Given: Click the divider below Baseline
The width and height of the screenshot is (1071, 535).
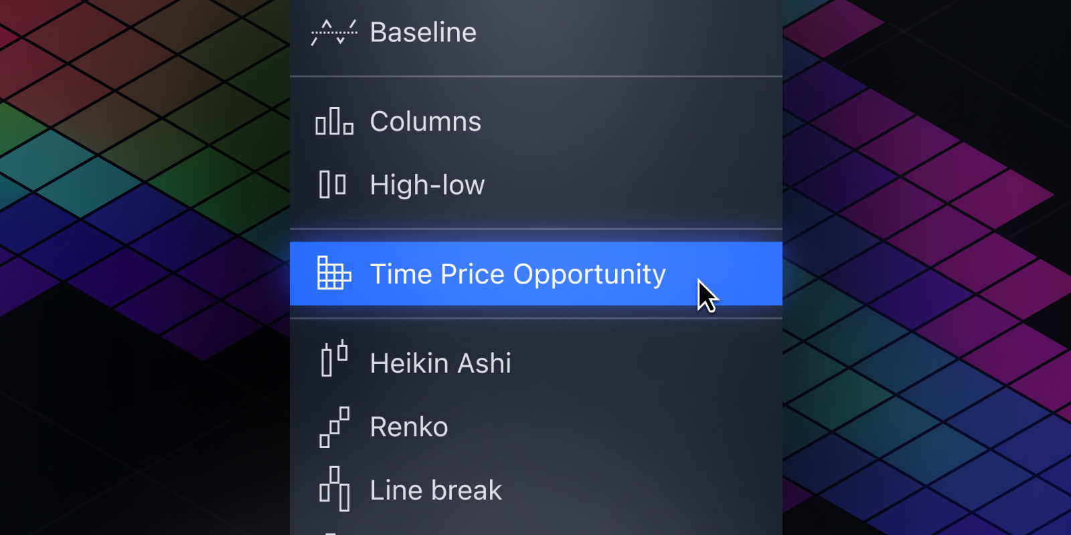Looking at the screenshot, I should coord(536,77).
